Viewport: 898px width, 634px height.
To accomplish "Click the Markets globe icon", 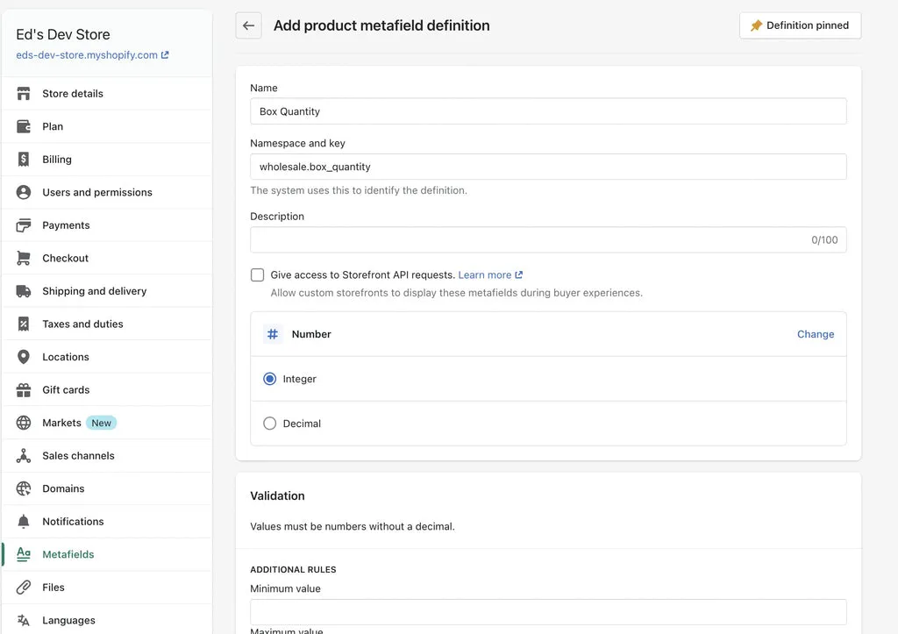I will (x=24, y=423).
